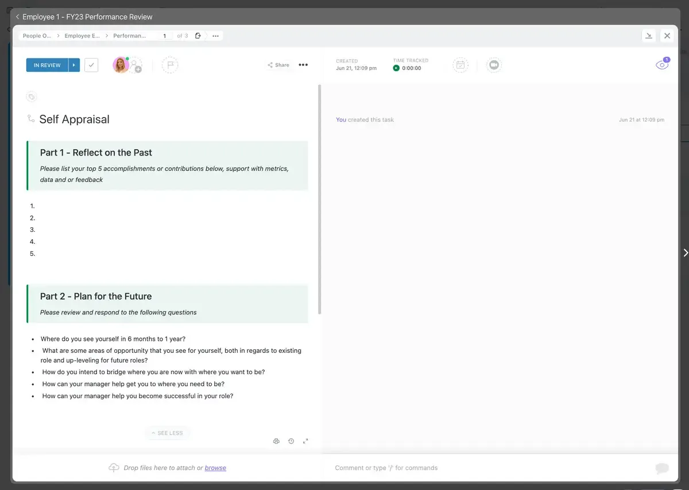Click the Part 2 - Plan for the Future heading
The height and width of the screenshot is (490, 689).
pyautogui.click(x=96, y=297)
